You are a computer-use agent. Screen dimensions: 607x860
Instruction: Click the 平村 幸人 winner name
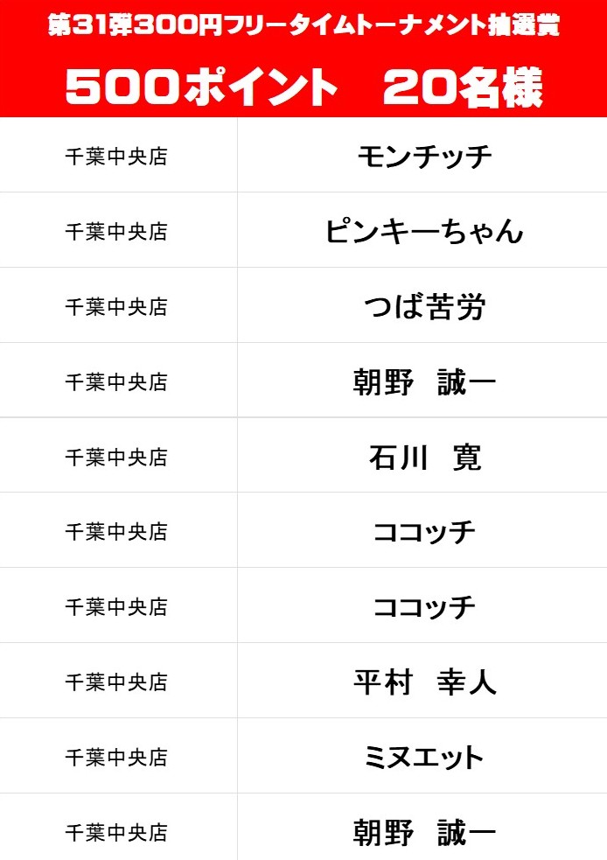(x=424, y=682)
